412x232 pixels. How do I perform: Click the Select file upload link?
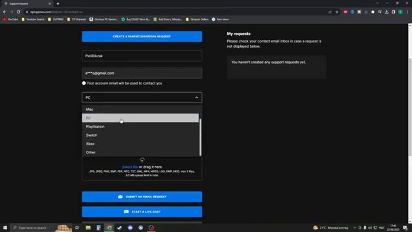[x=129, y=167]
